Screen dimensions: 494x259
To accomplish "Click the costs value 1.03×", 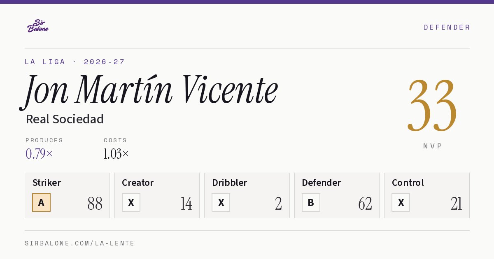I will point(117,154).
